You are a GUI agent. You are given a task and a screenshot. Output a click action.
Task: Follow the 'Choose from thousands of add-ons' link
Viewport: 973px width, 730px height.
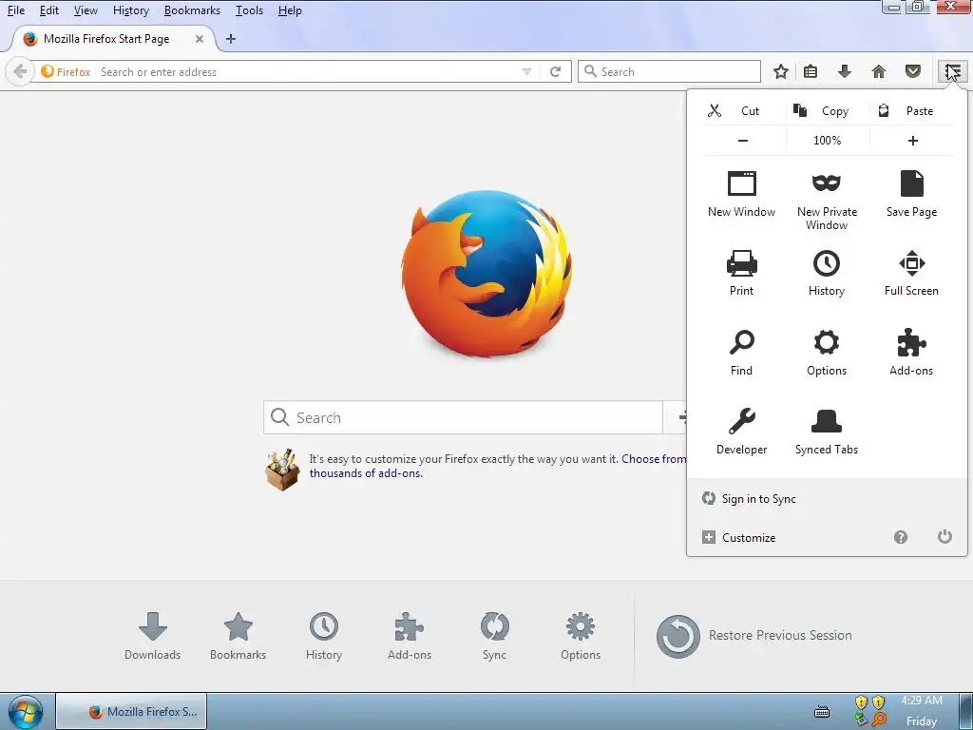(498, 466)
